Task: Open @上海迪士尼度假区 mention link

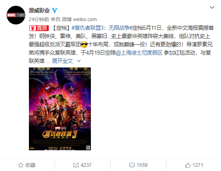Action: point(139,53)
